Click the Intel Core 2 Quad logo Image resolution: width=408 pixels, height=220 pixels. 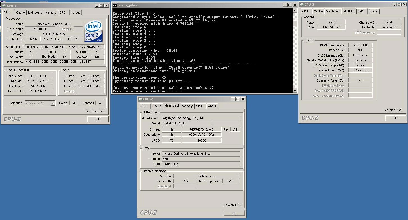94,31
